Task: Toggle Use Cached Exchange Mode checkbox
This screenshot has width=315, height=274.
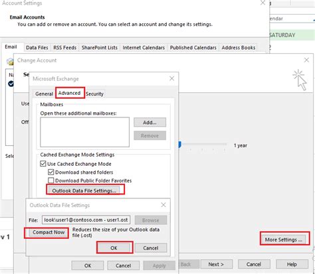Action: (43, 164)
